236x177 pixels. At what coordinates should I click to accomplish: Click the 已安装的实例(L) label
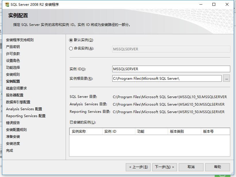click(x=83, y=122)
